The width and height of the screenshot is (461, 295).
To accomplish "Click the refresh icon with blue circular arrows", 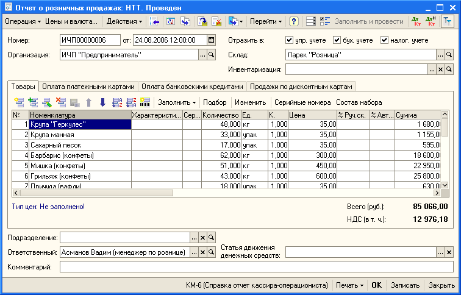I will coord(171,21).
